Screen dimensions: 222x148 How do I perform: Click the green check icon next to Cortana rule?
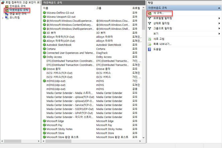[44, 49]
